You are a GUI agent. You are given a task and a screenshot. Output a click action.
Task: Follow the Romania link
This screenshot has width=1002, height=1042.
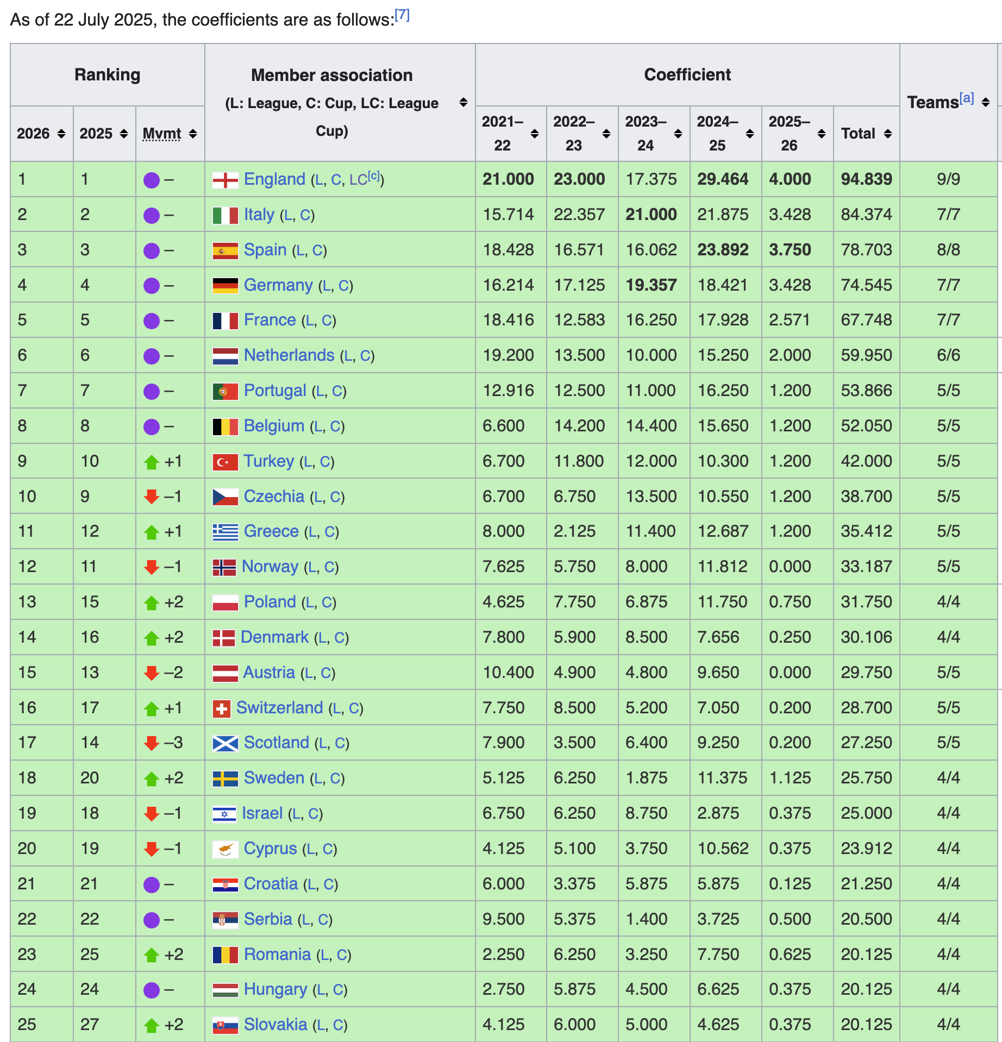point(277,955)
